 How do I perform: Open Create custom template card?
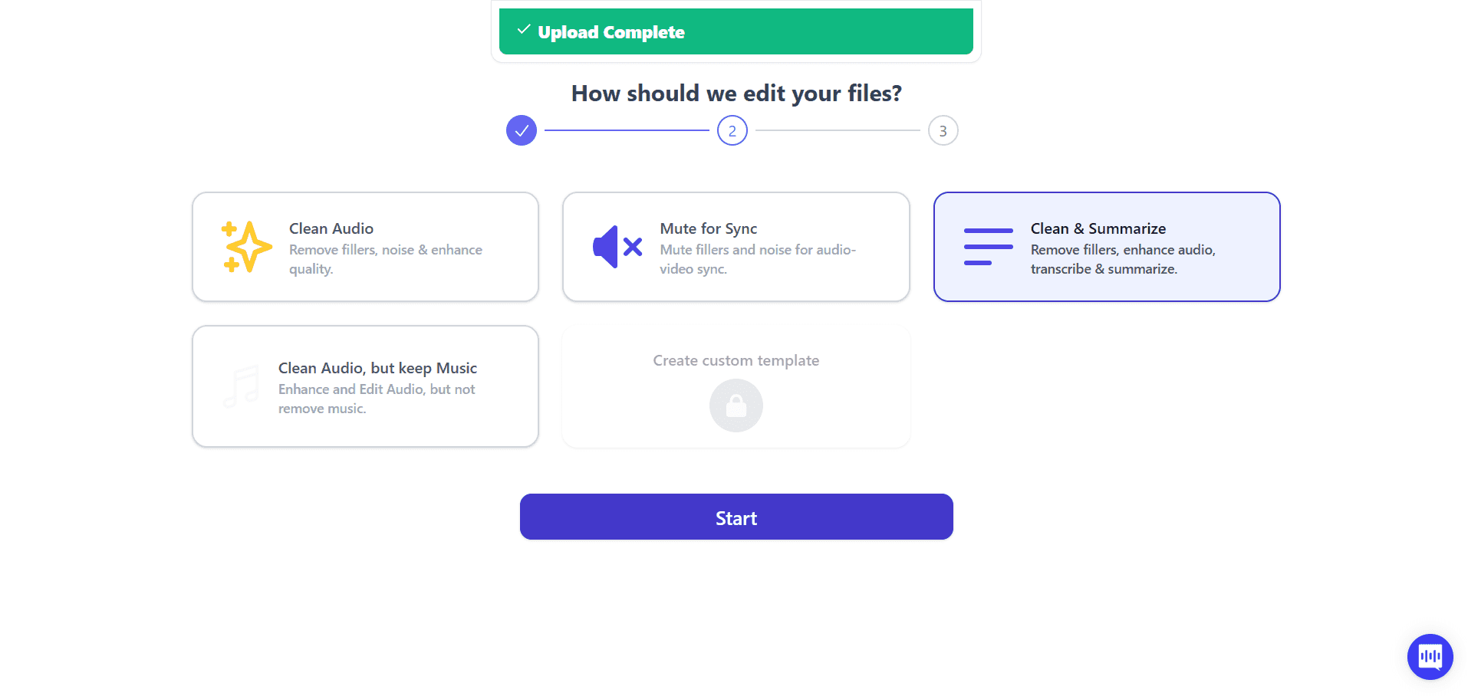(736, 386)
